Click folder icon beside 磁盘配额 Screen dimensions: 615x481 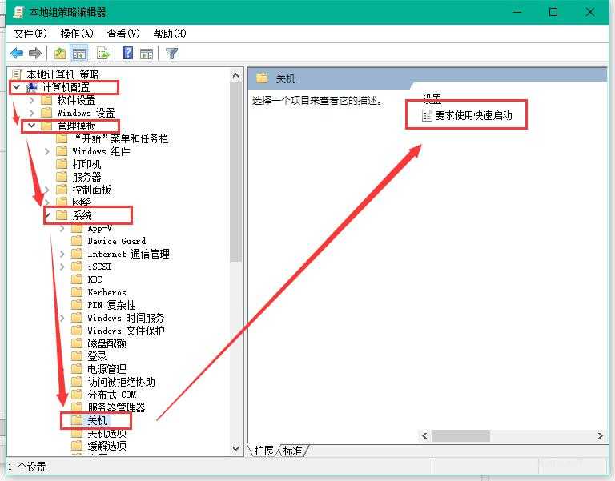coord(77,343)
